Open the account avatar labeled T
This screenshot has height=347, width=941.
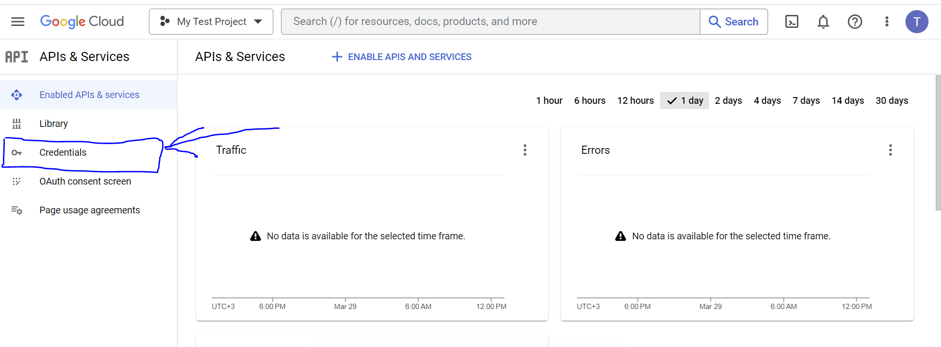click(x=917, y=22)
